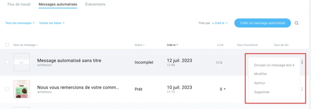Choose Supprimer in the context menu
This screenshot has height=109, width=311.
coord(262,92)
